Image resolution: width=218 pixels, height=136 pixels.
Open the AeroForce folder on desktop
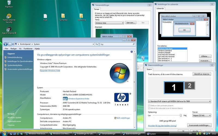(81, 17)
